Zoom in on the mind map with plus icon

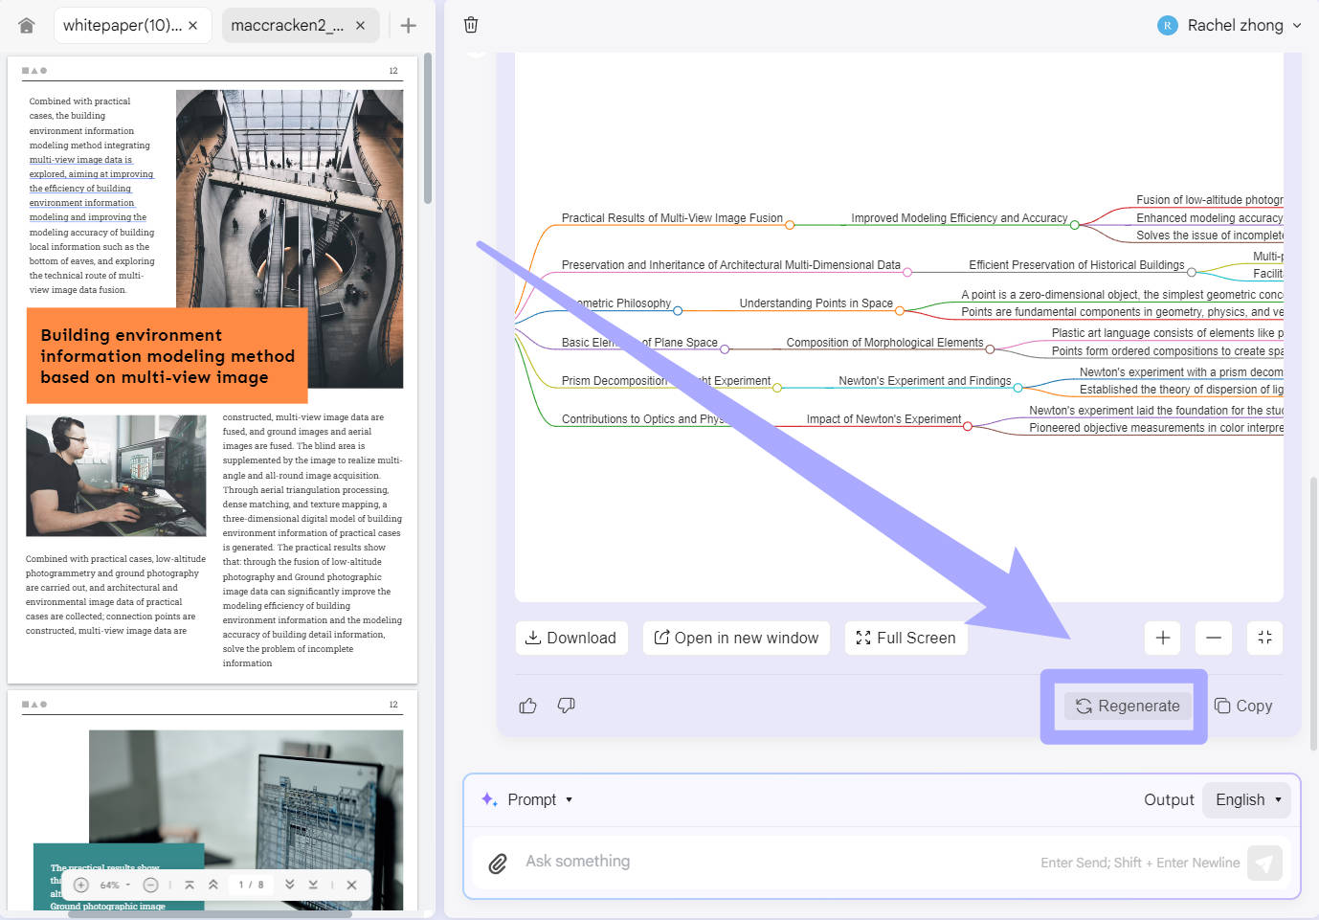pyautogui.click(x=1162, y=638)
